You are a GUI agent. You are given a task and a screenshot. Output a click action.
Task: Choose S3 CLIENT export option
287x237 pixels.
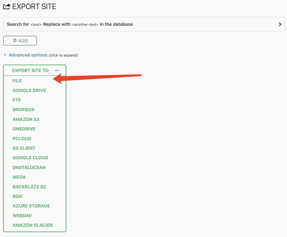pyautogui.click(x=24, y=148)
